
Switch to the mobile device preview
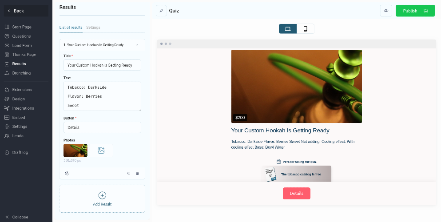305,29
